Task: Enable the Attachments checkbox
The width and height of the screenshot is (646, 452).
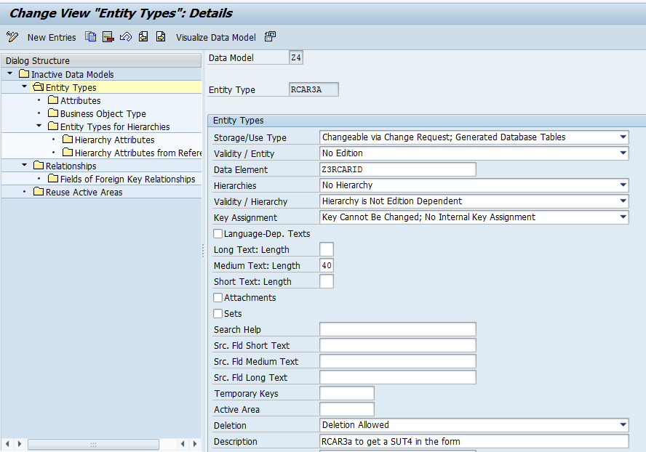Action: 218,298
